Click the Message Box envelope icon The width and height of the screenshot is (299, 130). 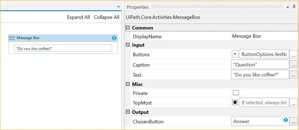[x=12, y=38]
